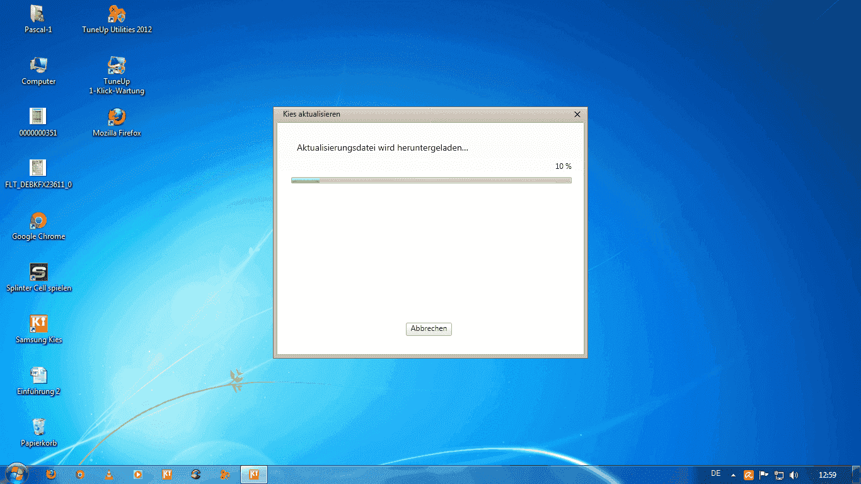Screen dimensions: 861x484
Task: Select the TuneUp 1-Klick-Wartung shortcut
Action: (117, 76)
